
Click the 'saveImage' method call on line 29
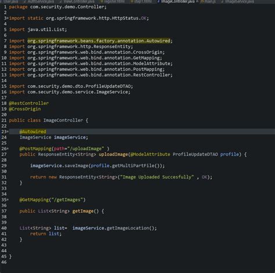(x=77, y=166)
